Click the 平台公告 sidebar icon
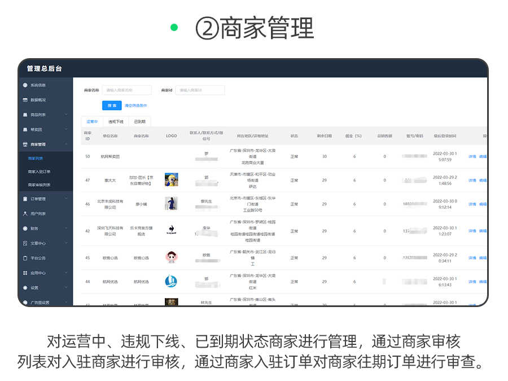This screenshot has width=508, height=381. tap(25, 258)
